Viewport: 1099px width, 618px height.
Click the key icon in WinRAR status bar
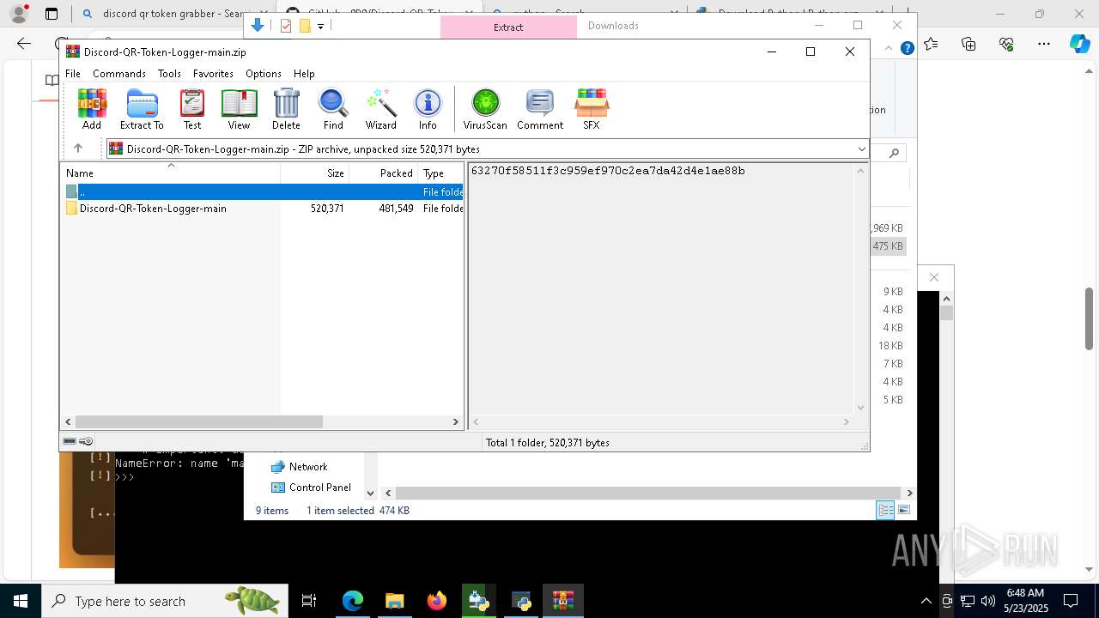point(86,441)
